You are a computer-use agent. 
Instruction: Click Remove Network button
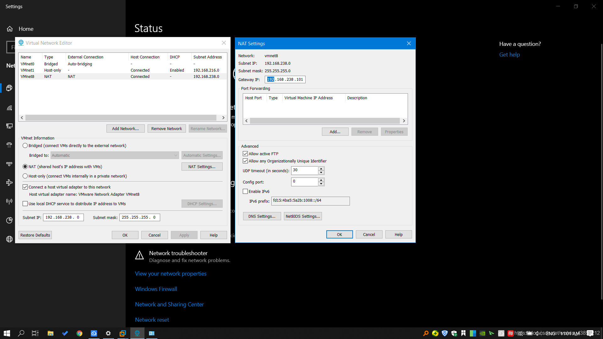pos(166,129)
